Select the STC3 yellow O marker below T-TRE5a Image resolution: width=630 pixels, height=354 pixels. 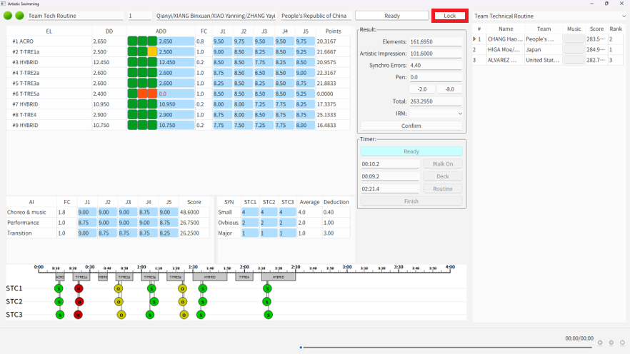(184, 315)
